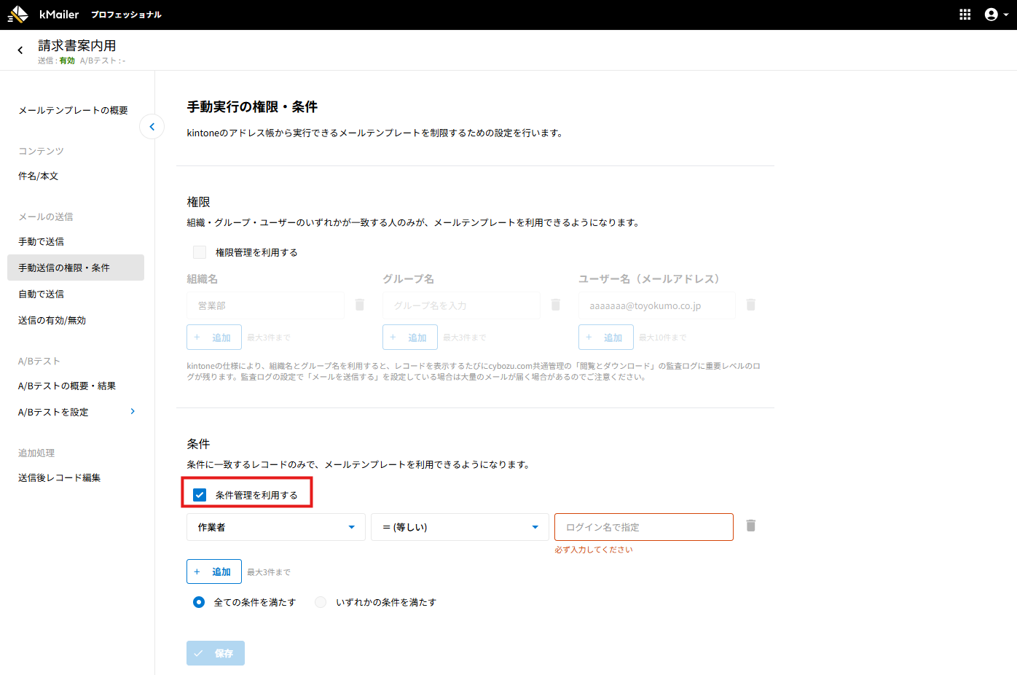Image resolution: width=1017 pixels, height=675 pixels.
Task: Delete the 作業者 condition row
Action: 750,526
